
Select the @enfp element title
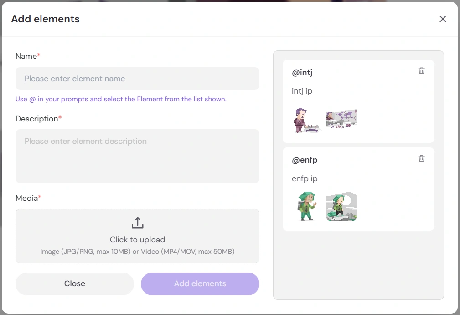click(305, 160)
